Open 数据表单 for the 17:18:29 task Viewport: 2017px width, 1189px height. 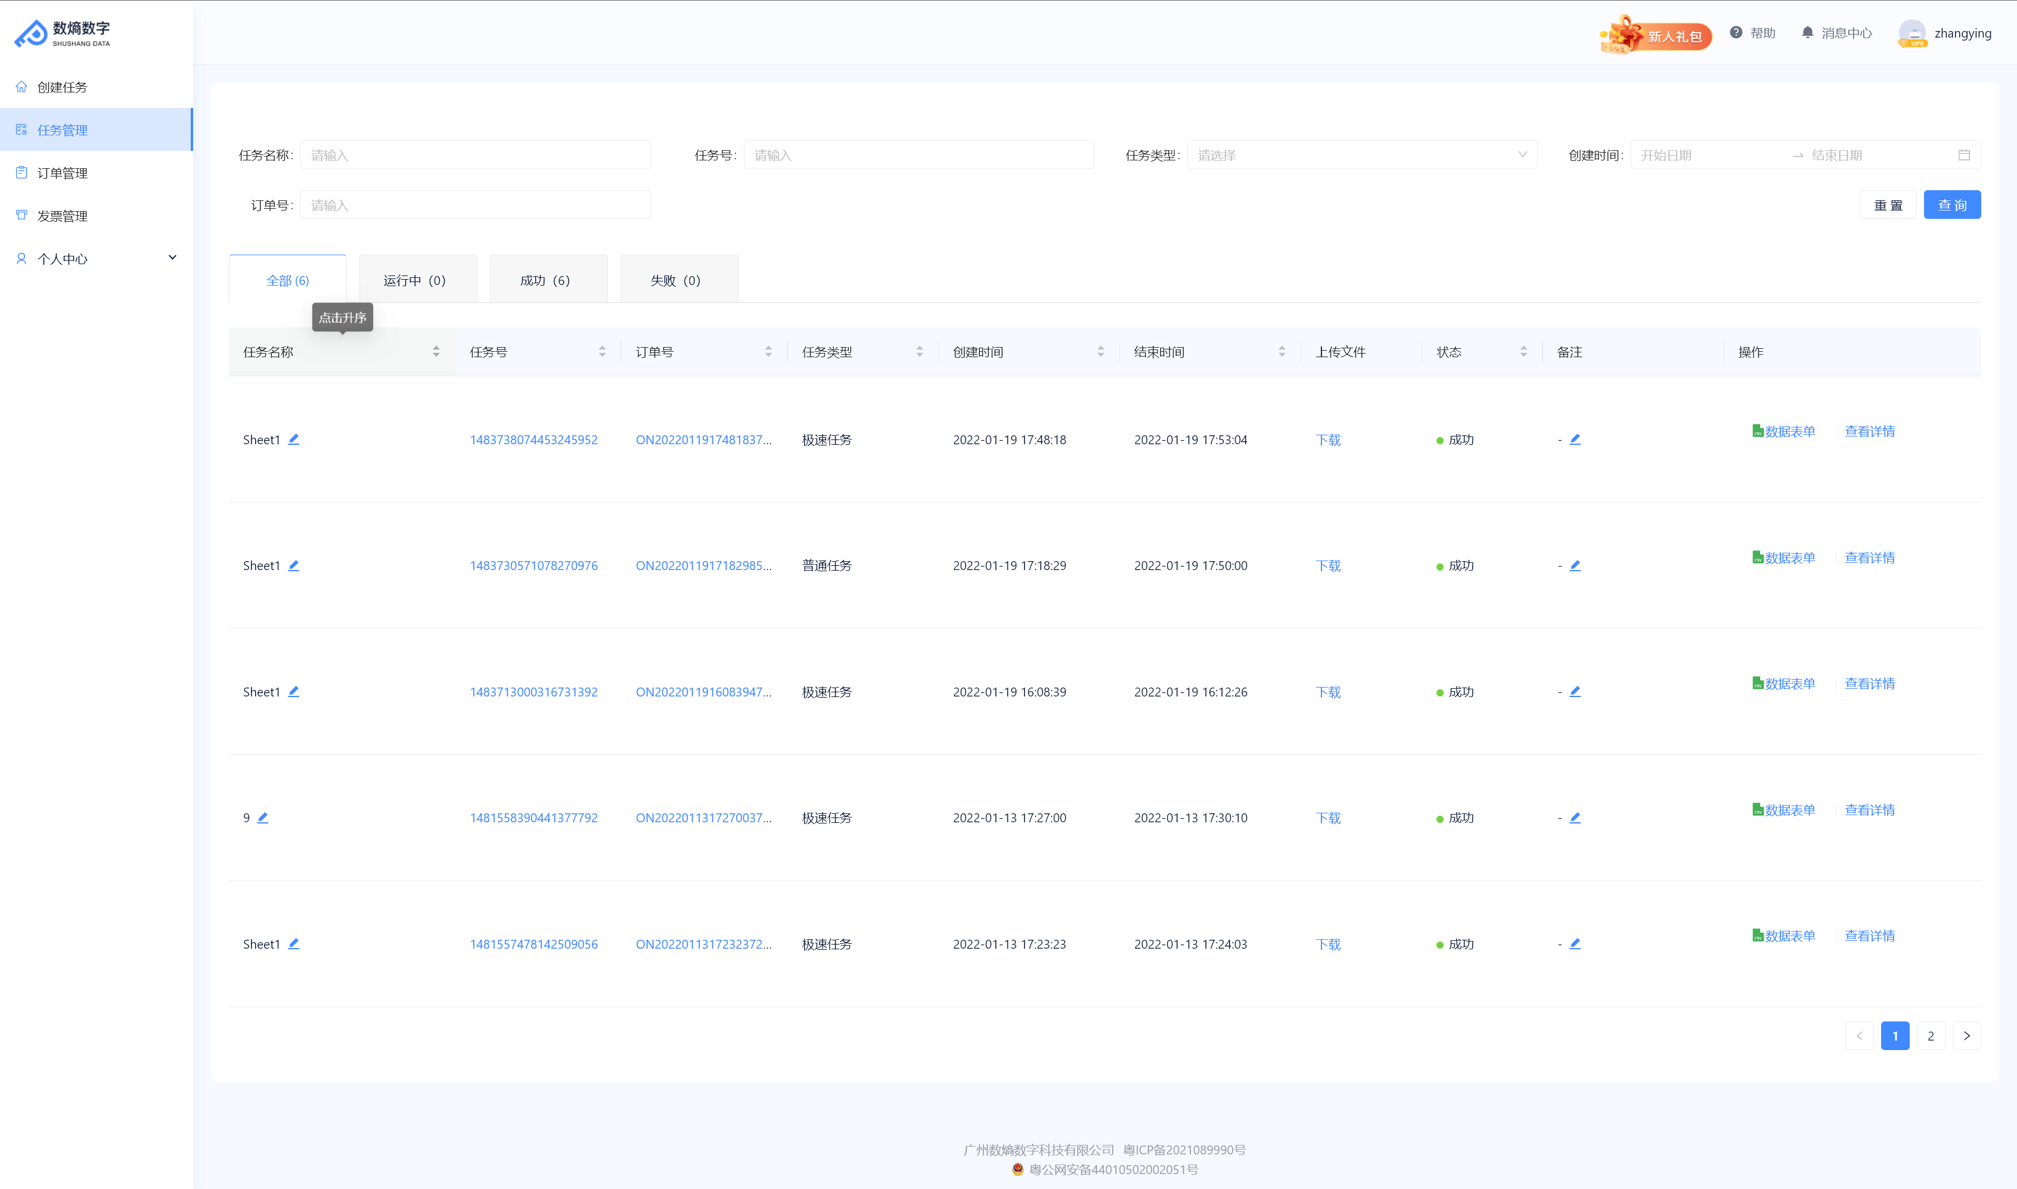coord(1783,558)
